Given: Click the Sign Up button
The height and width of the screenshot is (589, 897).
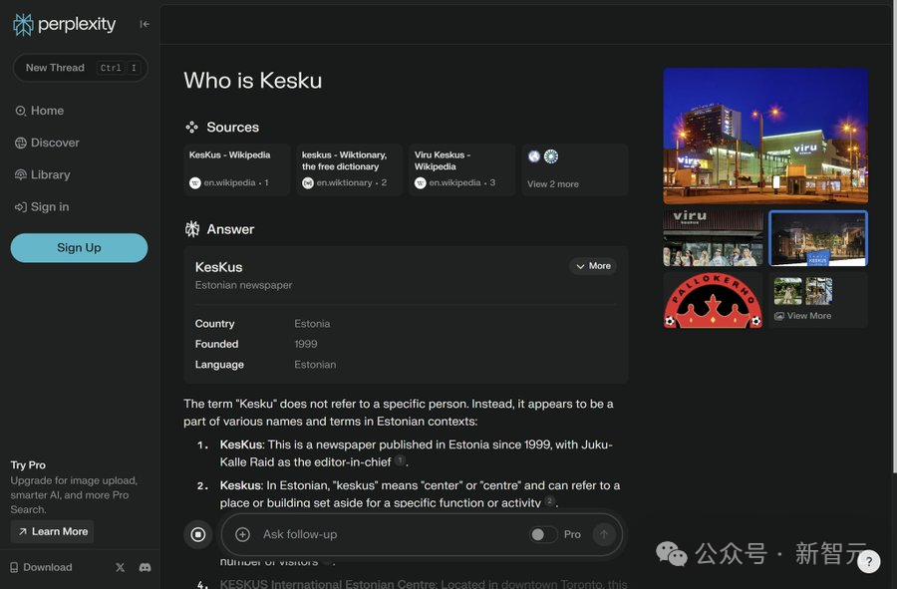Looking at the screenshot, I should [x=79, y=248].
